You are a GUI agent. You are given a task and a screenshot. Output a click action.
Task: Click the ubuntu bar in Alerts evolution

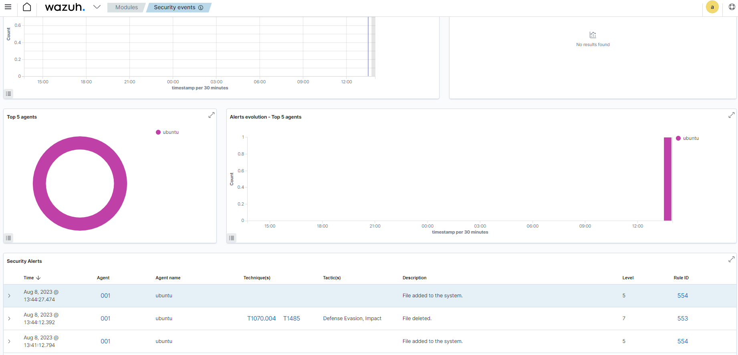[x=667, y=179]
